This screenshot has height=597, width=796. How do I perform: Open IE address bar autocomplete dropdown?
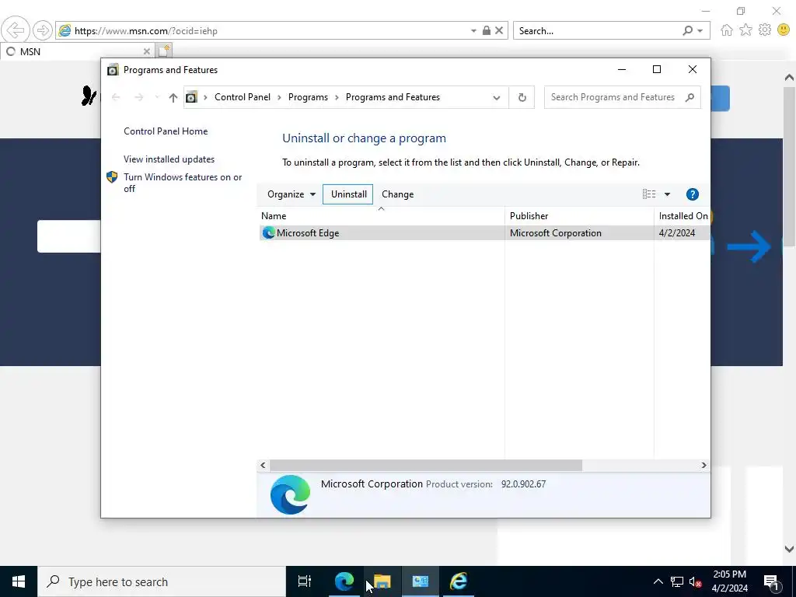click(473, 31)
